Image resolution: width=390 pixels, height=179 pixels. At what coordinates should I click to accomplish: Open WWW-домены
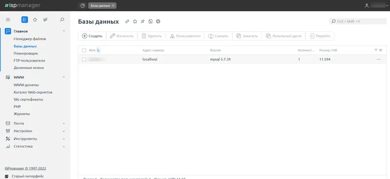coord(26,85)
